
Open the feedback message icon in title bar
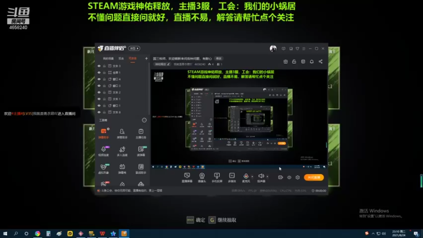tap(283, 49)
